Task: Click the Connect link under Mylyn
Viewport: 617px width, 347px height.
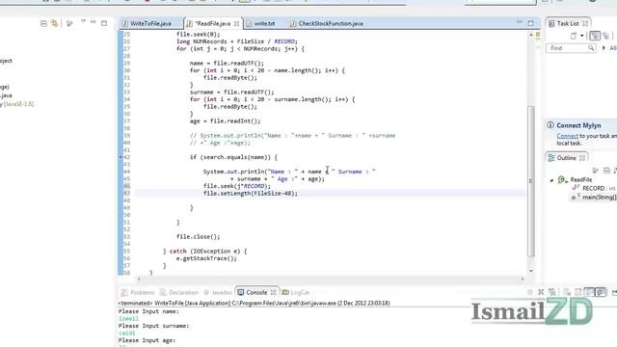Action: click(567, 136)
